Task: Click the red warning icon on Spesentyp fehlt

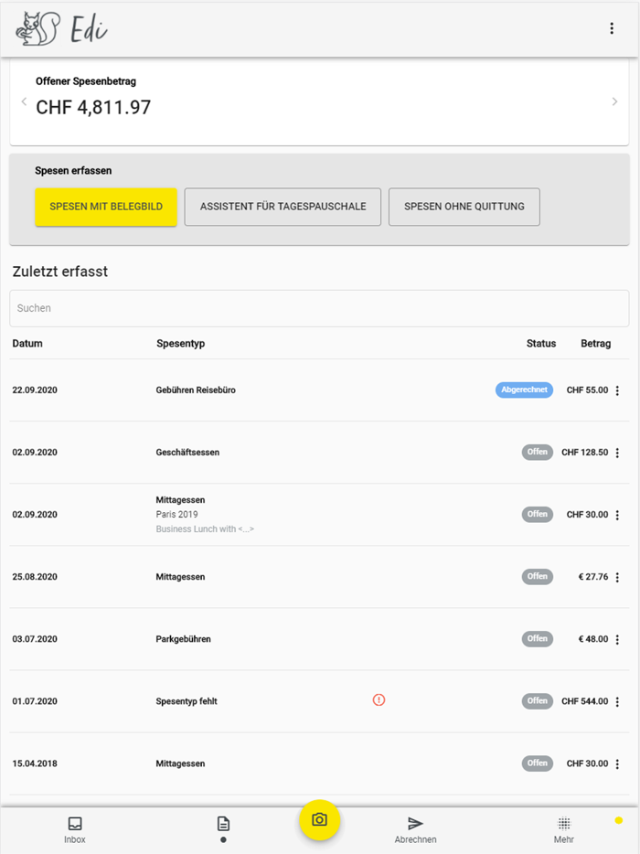Action: (379, 699)
